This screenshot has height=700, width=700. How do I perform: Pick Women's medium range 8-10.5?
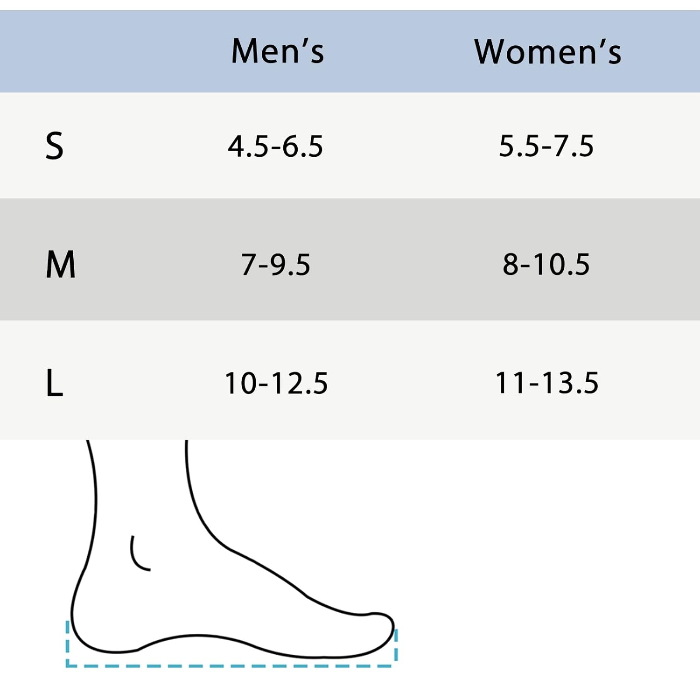pyautogui.click(x=546, y=264)
